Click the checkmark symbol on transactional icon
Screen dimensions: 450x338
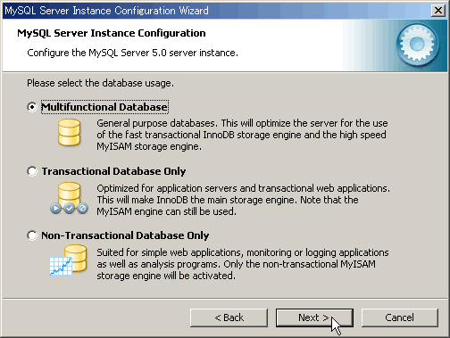(69, 208)
